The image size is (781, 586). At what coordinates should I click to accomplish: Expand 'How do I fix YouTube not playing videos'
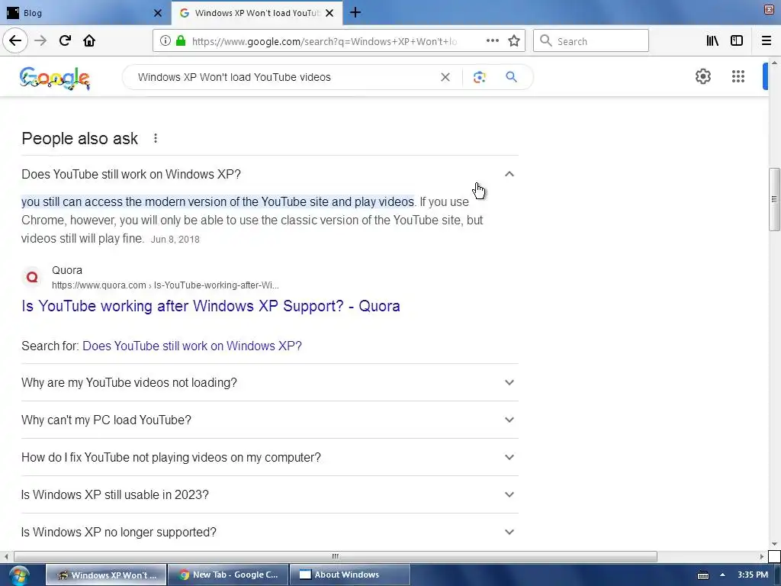click(x=269, y=457)
